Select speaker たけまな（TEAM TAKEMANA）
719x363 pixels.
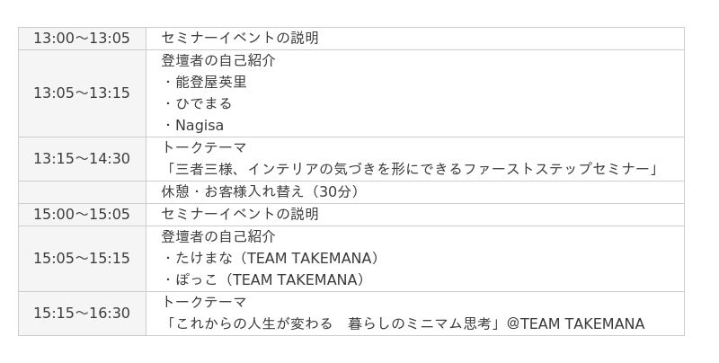[x=278, y=259]
